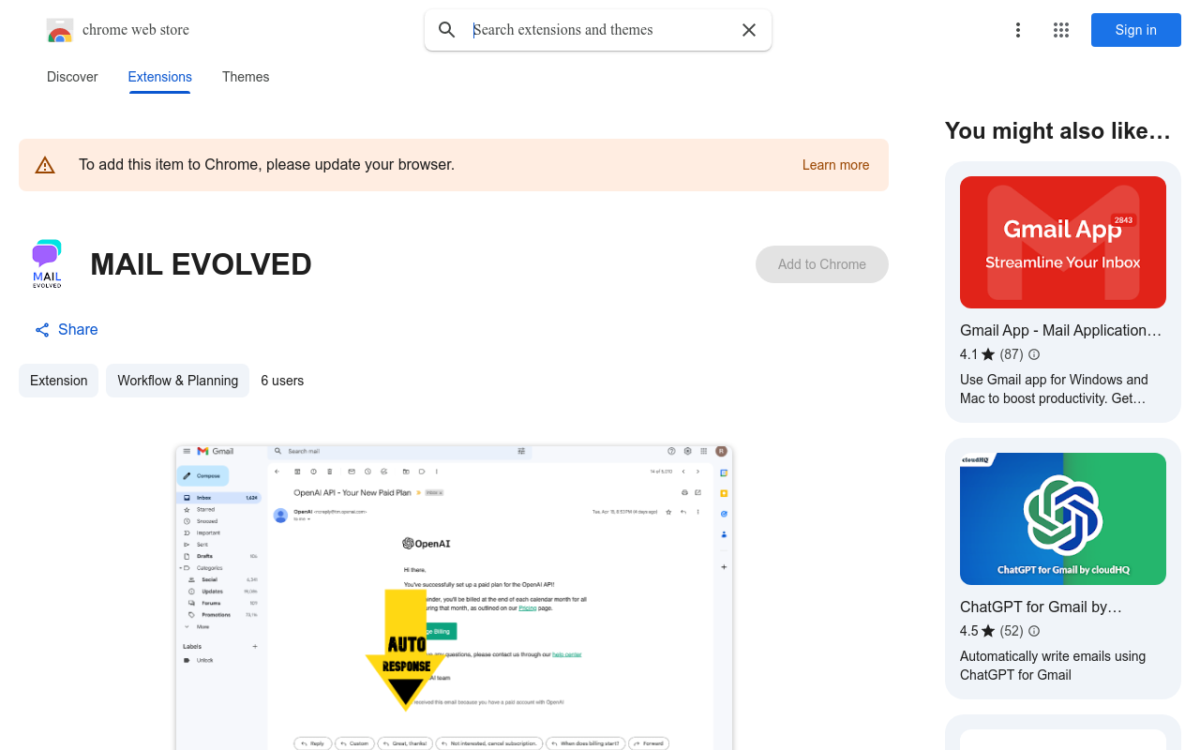Select the Extension chip
This screenshot has width=1200, height=750.
(58, 381)
